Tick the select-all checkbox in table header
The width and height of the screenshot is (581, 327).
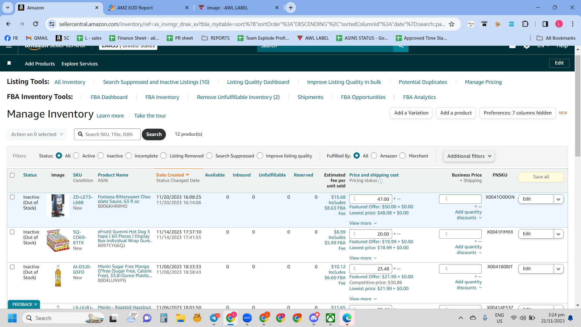12,175
